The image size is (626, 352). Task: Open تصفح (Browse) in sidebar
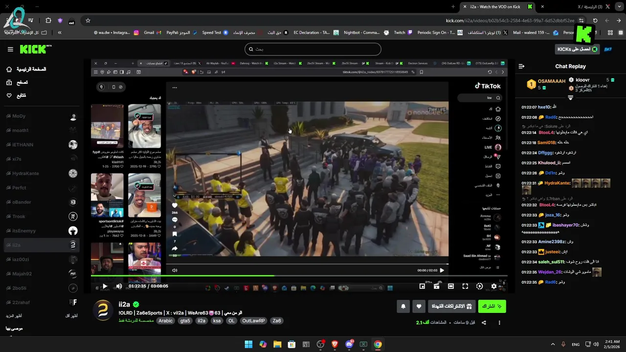point(17,83)
